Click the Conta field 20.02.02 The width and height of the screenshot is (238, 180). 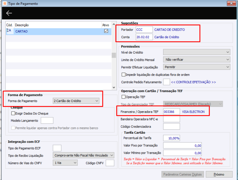[144, 37]
